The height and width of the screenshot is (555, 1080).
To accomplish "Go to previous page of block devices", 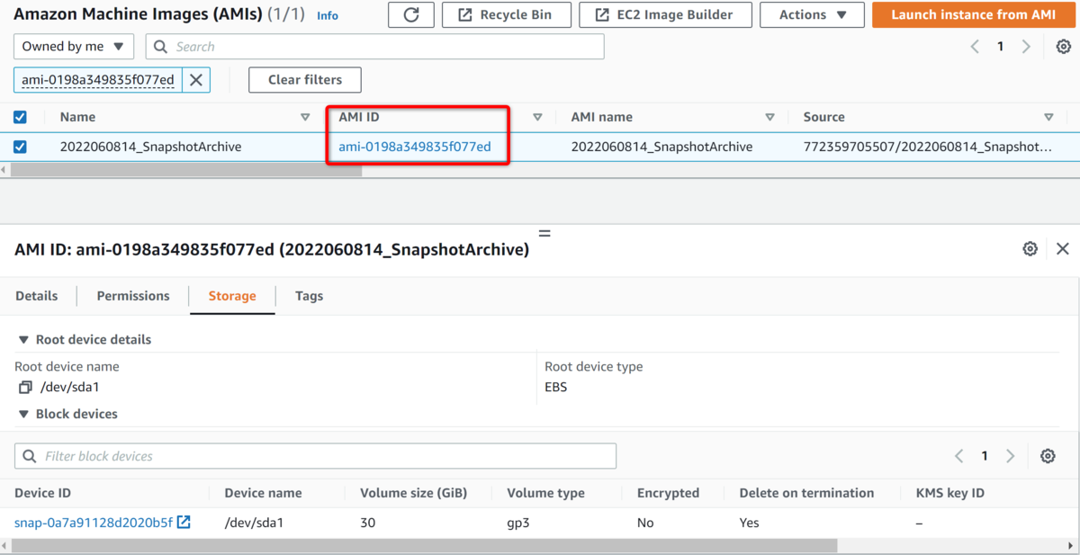I will tap(959, 456).
